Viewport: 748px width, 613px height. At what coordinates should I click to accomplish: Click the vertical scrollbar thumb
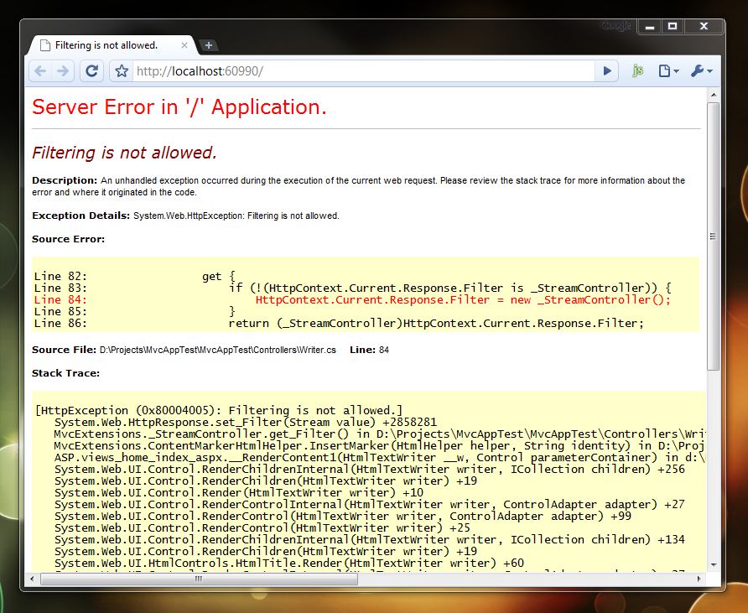click(x=713, y=236)
